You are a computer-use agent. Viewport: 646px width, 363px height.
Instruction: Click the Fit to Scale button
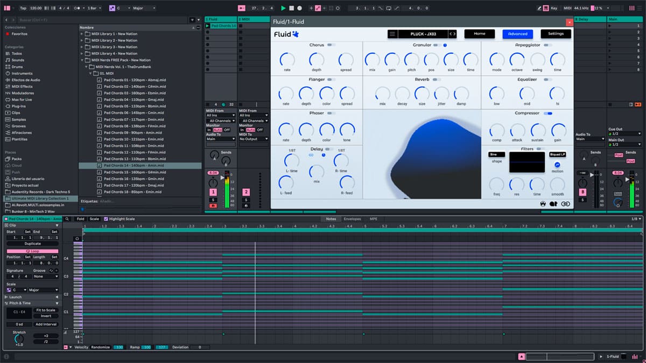(46, 310)
